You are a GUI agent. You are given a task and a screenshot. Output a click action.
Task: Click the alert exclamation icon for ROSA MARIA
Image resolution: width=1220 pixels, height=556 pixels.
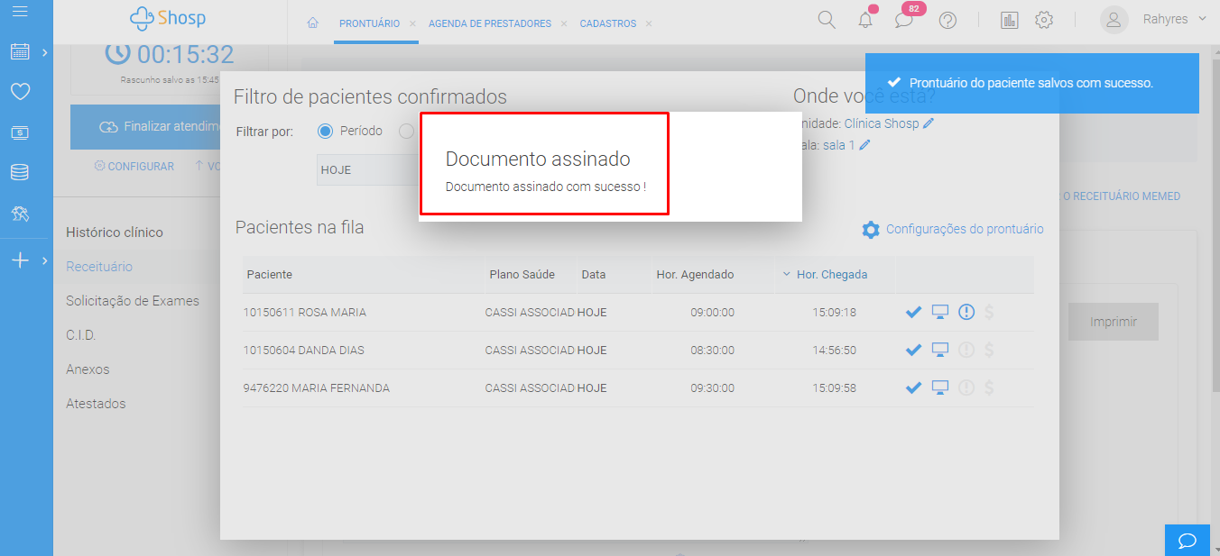point(966,313)
